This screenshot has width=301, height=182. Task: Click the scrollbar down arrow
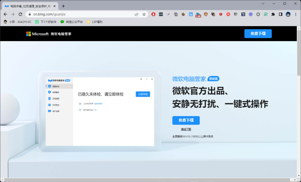point(299,176)
